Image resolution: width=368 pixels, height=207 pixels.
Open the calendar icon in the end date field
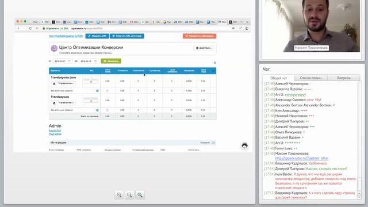(x=95, y=62)
